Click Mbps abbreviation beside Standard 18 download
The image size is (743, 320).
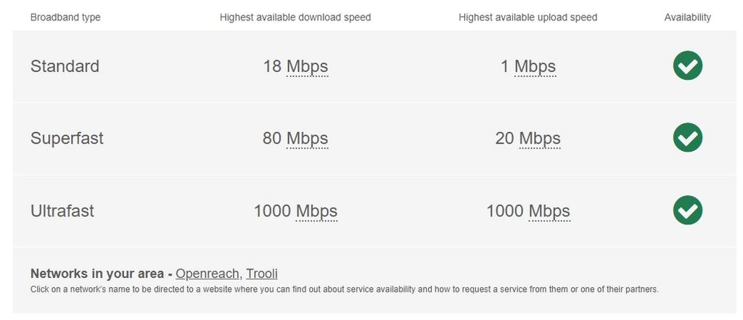(x=307, y=67)
